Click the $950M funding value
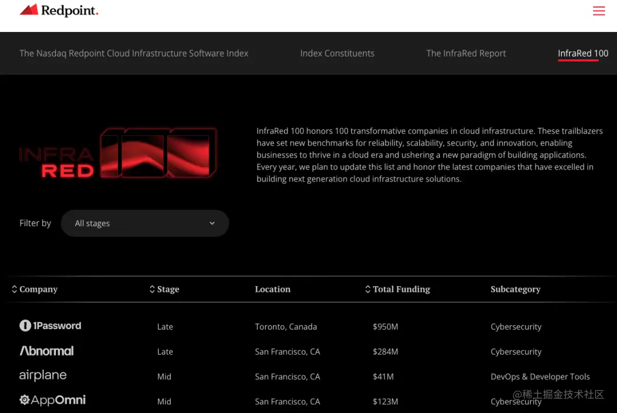617x413 pixels. click(x=385, y=327)
